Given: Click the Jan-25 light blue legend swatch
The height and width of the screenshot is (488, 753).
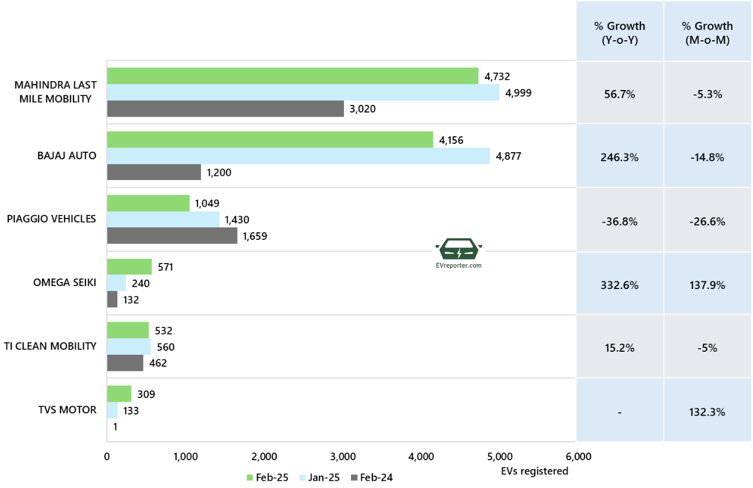Looking at the screenshot, I should (301, 478).
